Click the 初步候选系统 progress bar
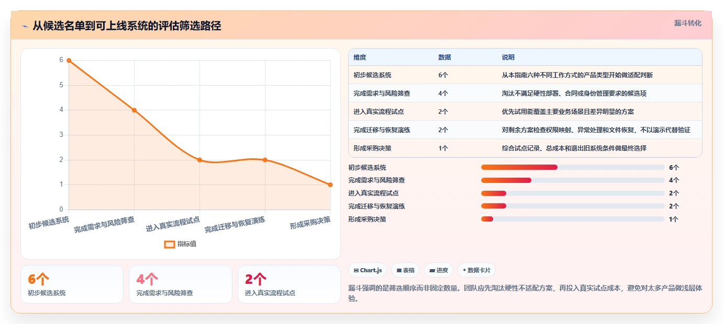The image size is (723, 324). (x=573, y=167)
